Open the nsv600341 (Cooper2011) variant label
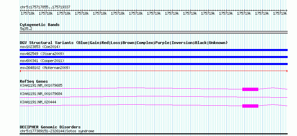This screenshot has width=297, height=136. 42,61
